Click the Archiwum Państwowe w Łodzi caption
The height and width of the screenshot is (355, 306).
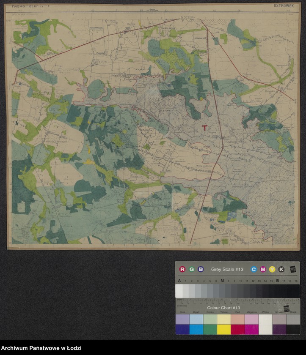[41, 348]
